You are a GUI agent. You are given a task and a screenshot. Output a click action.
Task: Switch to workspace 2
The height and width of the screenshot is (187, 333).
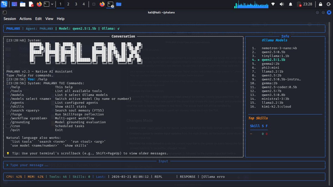click(68, 4)
